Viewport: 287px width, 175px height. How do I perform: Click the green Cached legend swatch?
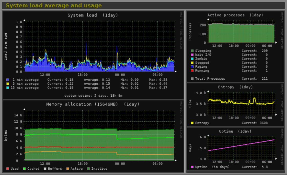25,169
